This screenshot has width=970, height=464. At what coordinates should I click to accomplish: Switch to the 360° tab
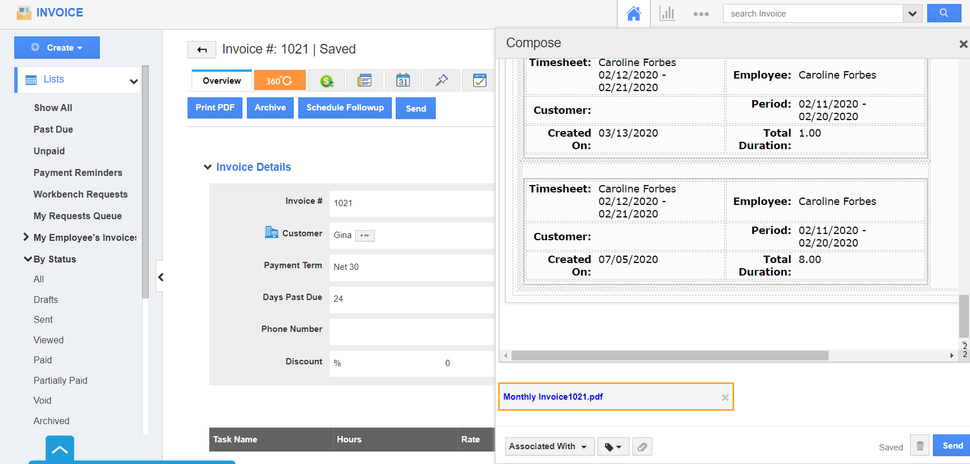pos(279,81)
